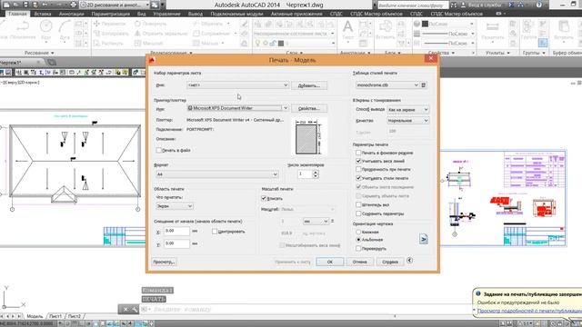Viewport: 582px width, 327px height.
Task: Click the Добавить button
Action: pos(309,85)
